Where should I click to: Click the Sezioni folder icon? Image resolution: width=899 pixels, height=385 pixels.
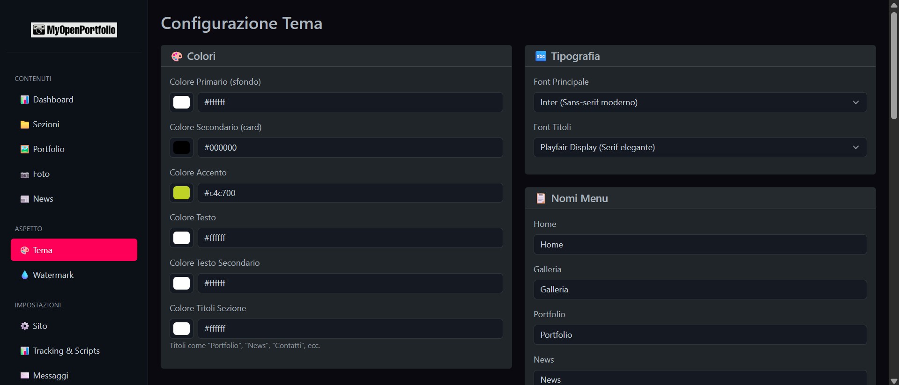coord(25,124)
